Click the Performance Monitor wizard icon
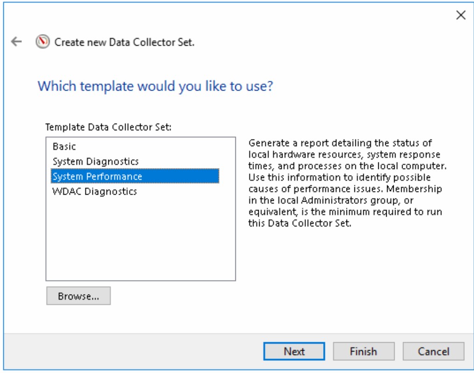This screenshot has width=474, height=373. (42, 41)
